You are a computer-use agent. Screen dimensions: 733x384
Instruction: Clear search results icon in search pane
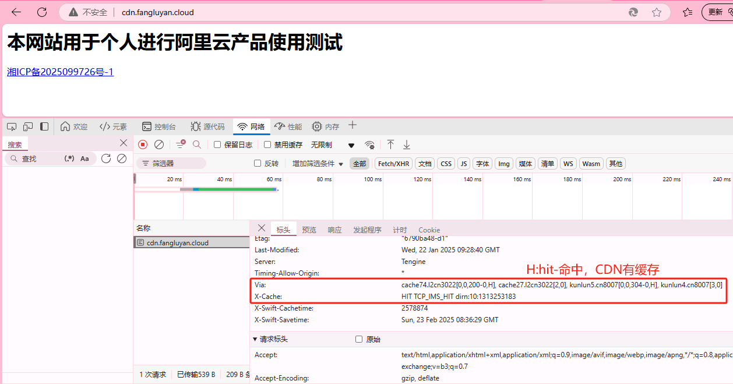pyautogui.click(x=122, y=158)
